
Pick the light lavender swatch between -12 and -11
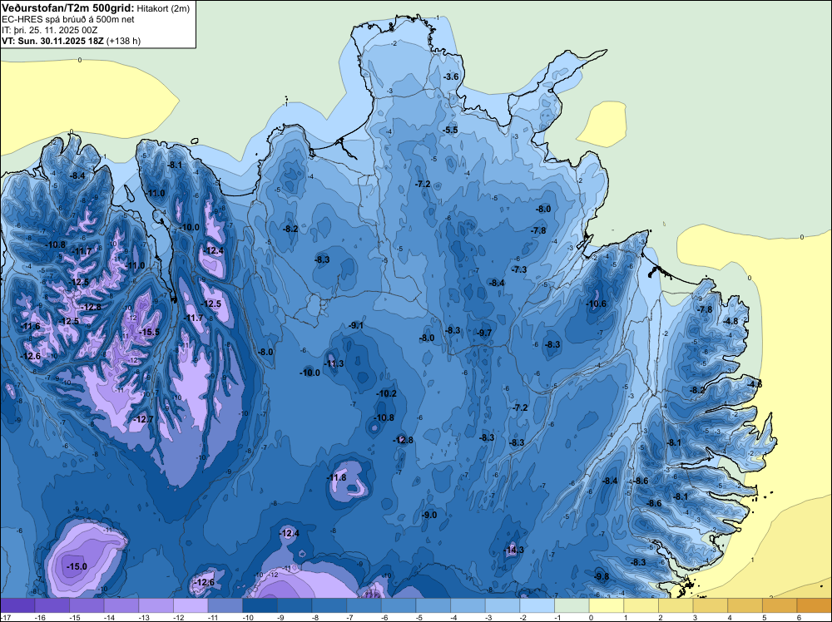[x=191, y=605]
